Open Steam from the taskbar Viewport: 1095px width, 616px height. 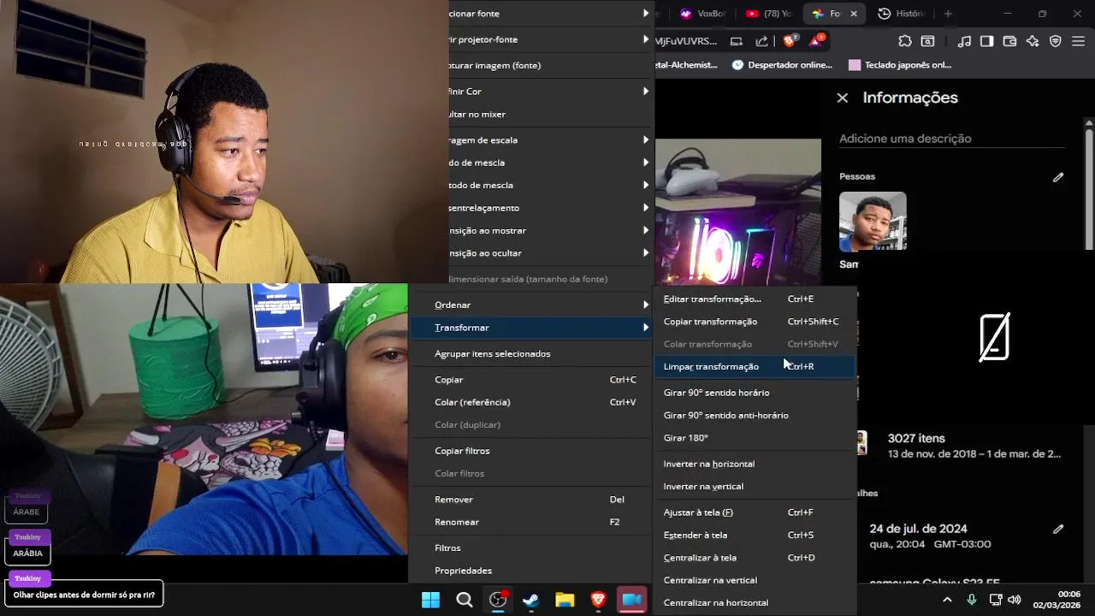click(531, 600)
